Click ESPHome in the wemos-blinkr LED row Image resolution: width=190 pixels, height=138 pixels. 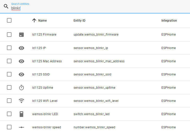(x=169, y=114)
